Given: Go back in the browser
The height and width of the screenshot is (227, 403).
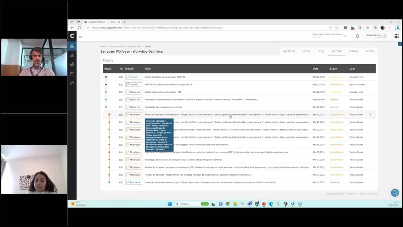Looking at the screenshot, I should pyautogui.click(x=72, y=28).
